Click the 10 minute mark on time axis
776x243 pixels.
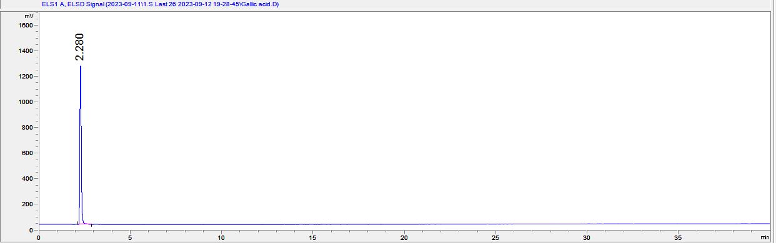(221, 237)
